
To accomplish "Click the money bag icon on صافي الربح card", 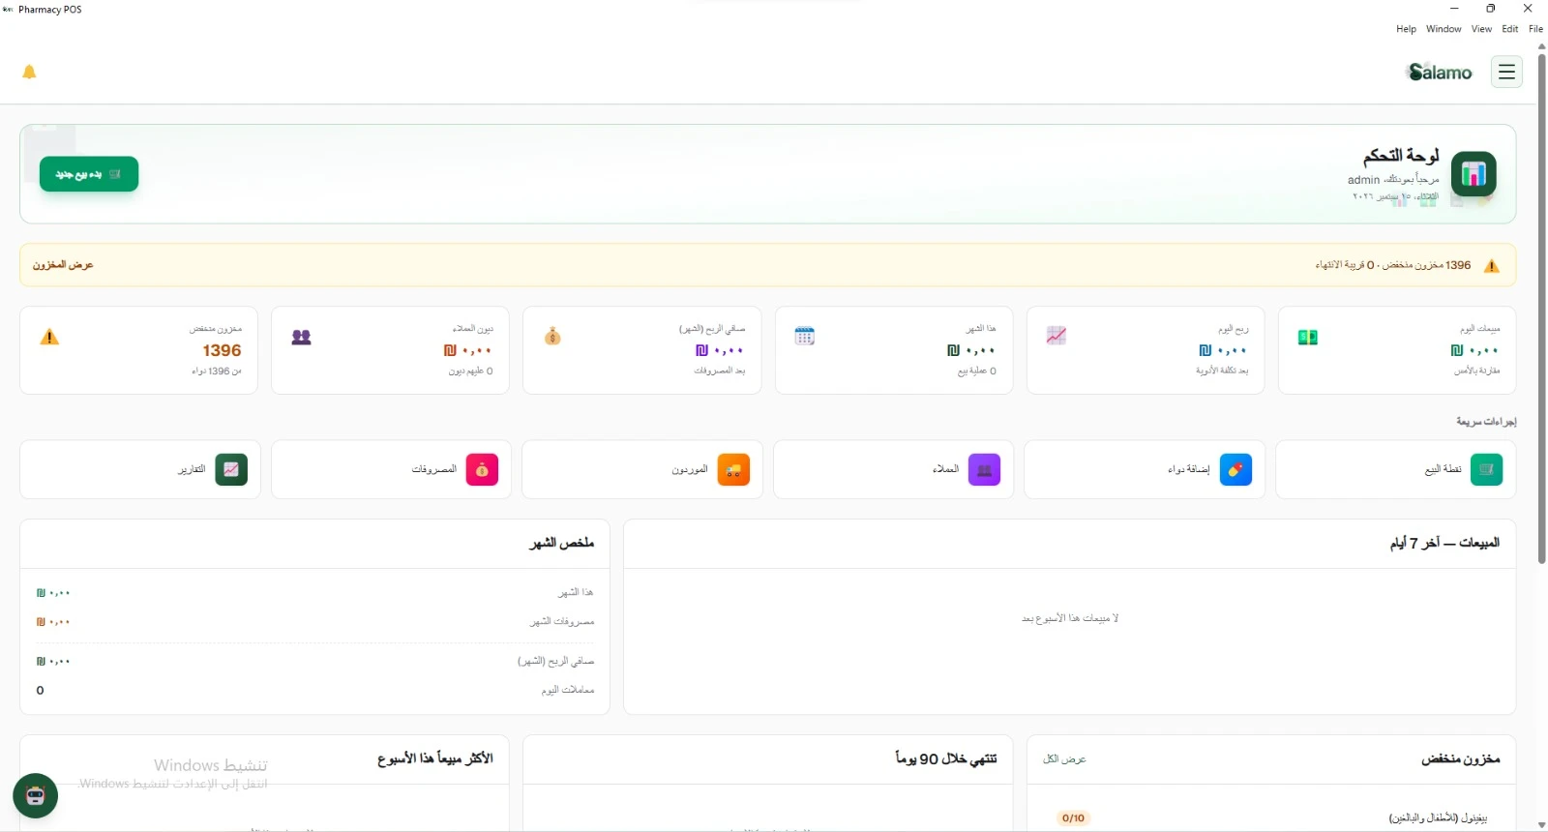I will coord(552,336).
